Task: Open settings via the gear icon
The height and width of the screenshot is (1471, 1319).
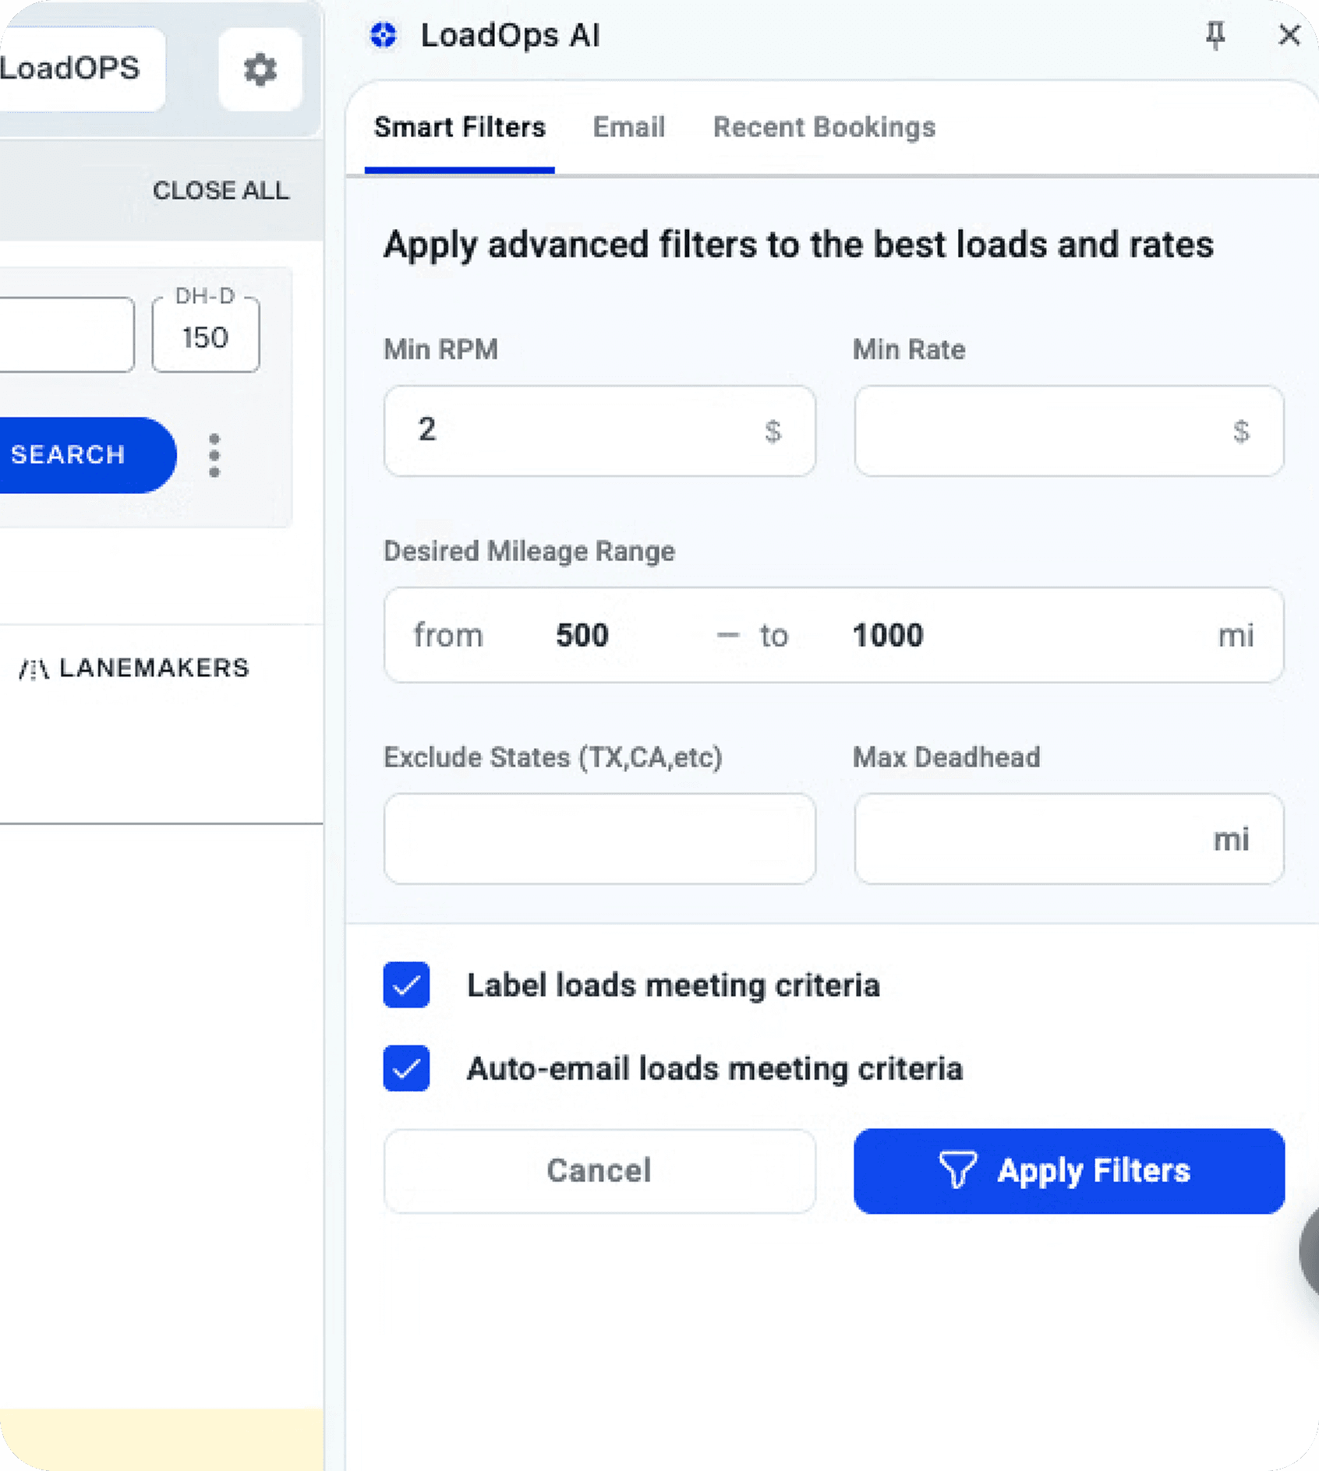Action: pos(260,70)
